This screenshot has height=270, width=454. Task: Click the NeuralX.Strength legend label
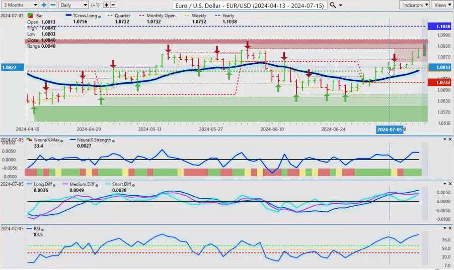(x=94, y=140)
